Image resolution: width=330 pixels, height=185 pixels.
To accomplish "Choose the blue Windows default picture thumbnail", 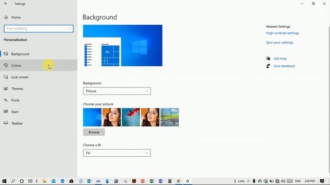I will pyautogui.click(x=92, y=117).
